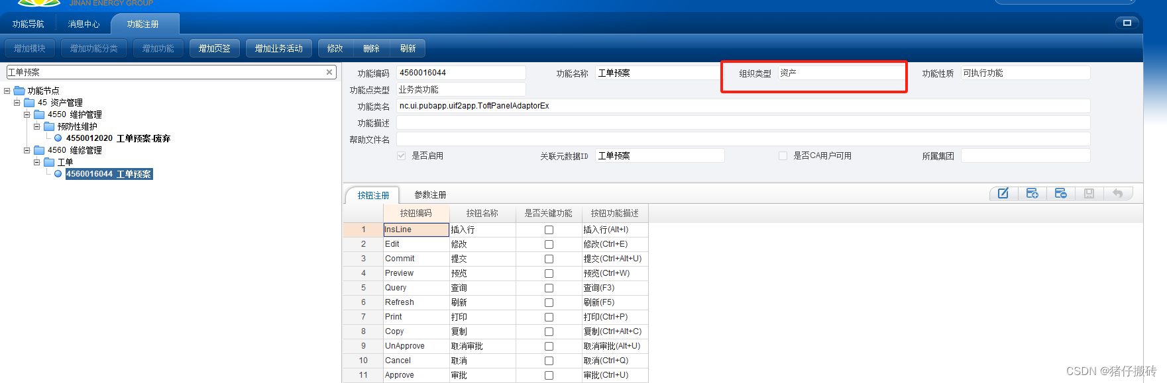Click the 按钮功能描述 column header
The width and height of the screenshot is (1167, 383).
pos(615,213)
